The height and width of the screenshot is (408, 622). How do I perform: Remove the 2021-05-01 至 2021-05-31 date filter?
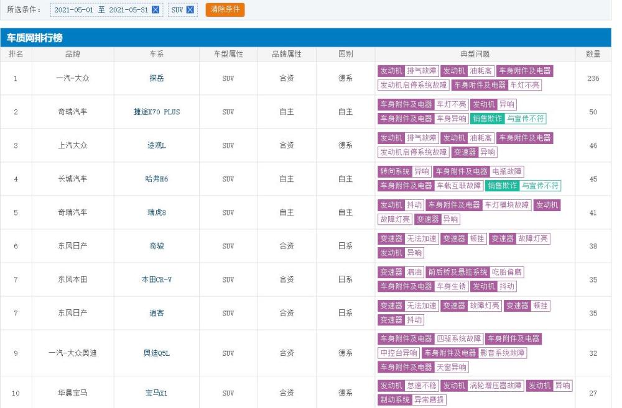coord(155,10)
